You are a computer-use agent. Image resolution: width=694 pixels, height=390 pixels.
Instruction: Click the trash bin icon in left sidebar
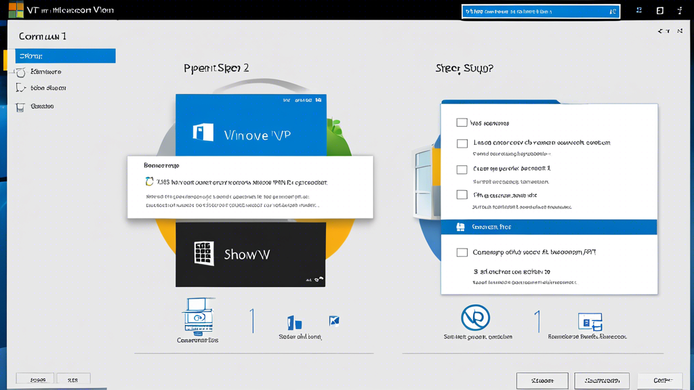(20, 107)
